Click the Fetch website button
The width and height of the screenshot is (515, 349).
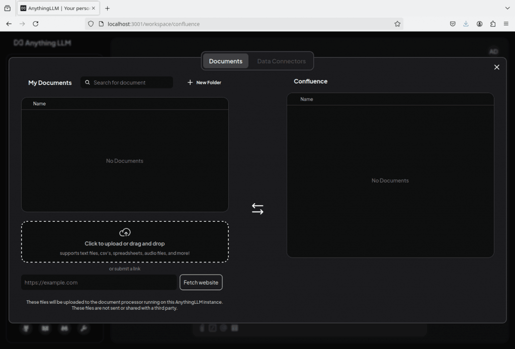coord(201,282)
